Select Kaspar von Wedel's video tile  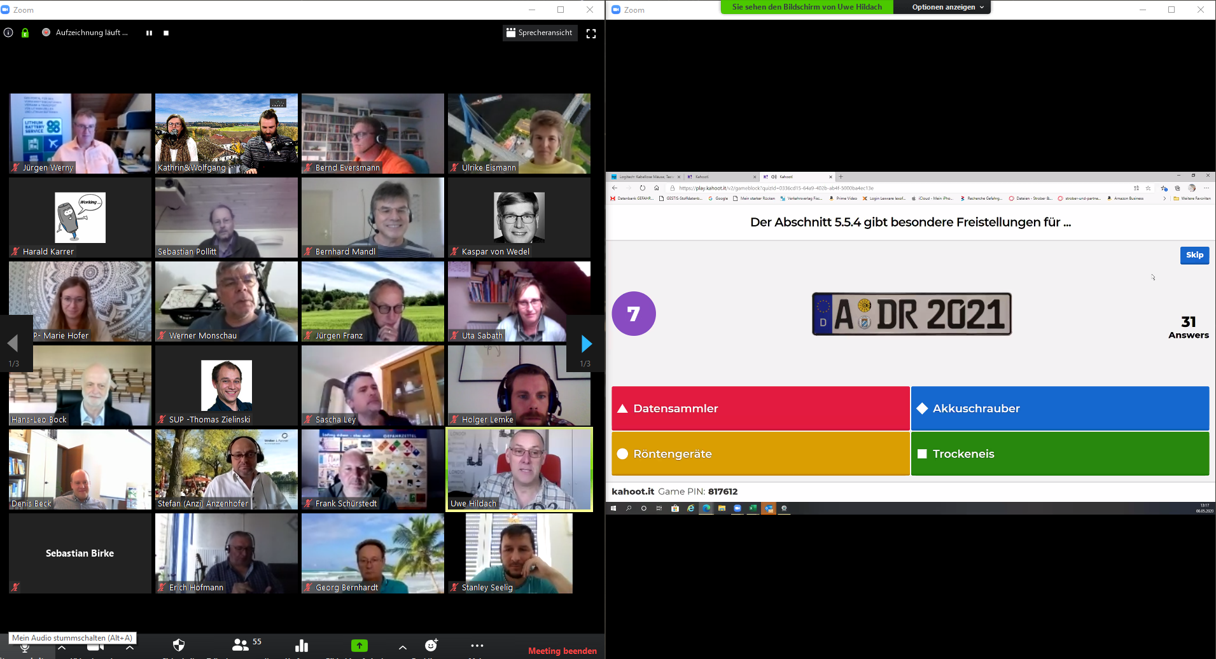(x=519, y=218)
